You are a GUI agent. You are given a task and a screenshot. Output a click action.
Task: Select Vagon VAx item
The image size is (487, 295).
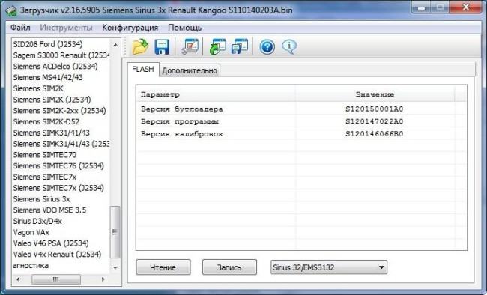pos(31,232)
